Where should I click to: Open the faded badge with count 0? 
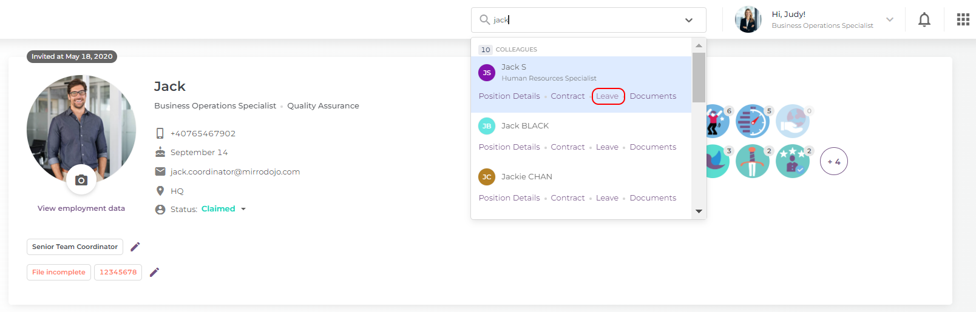(793, 121)
